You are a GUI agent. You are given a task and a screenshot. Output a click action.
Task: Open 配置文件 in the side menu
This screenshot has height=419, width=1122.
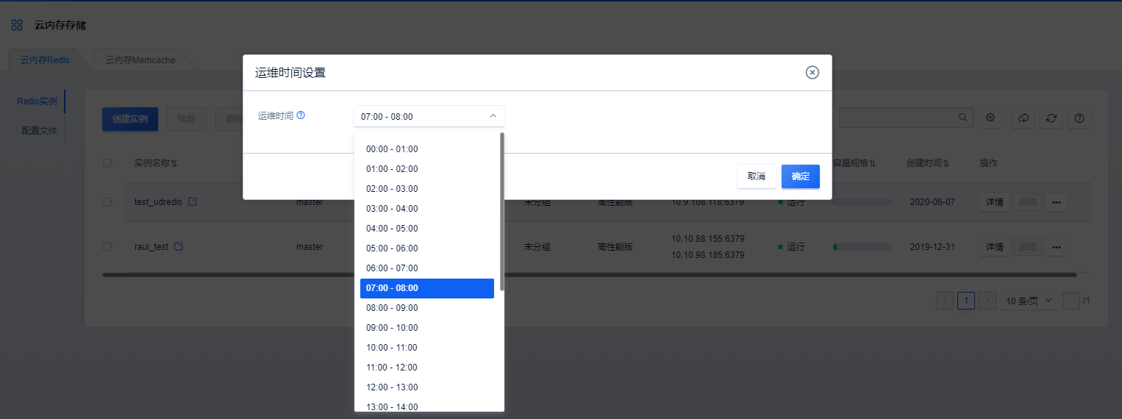(39, 130)
